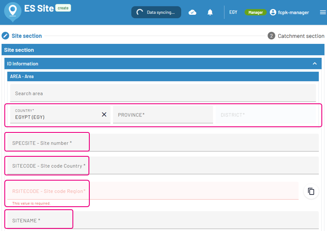Click the SITENAME input field
This screenshot has height=231, width=327.
[163, 220]
